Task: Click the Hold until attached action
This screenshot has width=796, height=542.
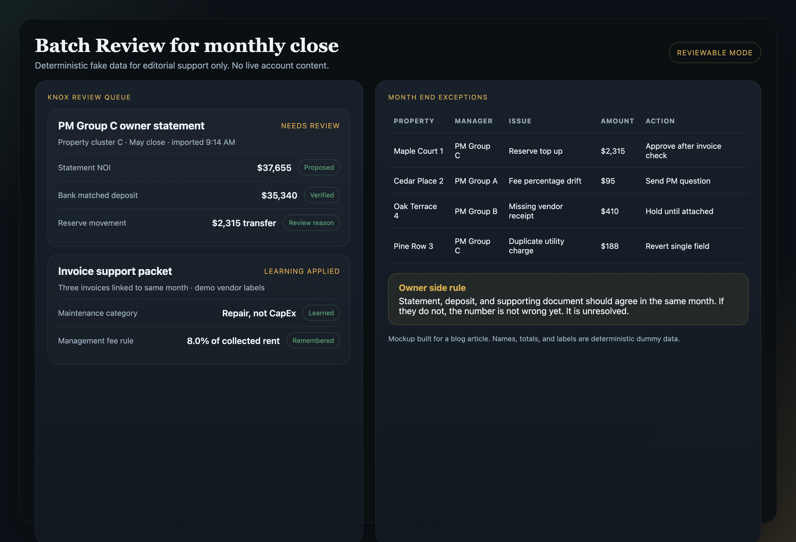Action: [x=679, y=211]
